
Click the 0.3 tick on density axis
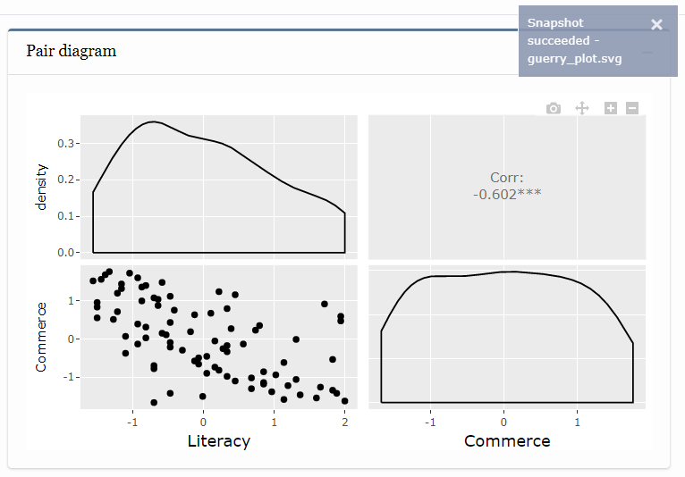65,144
